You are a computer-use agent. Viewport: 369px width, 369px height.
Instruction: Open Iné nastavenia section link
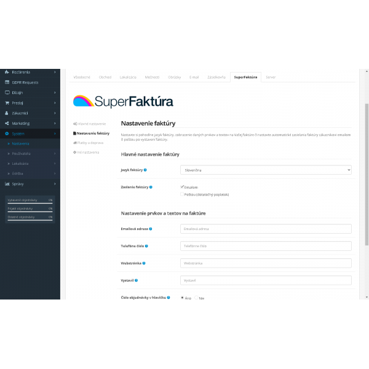point(86,153)
